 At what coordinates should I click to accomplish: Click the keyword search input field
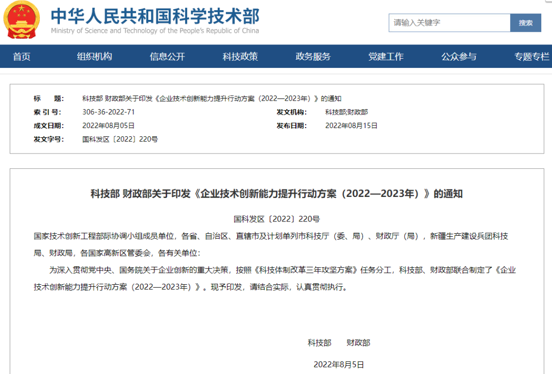449,23
